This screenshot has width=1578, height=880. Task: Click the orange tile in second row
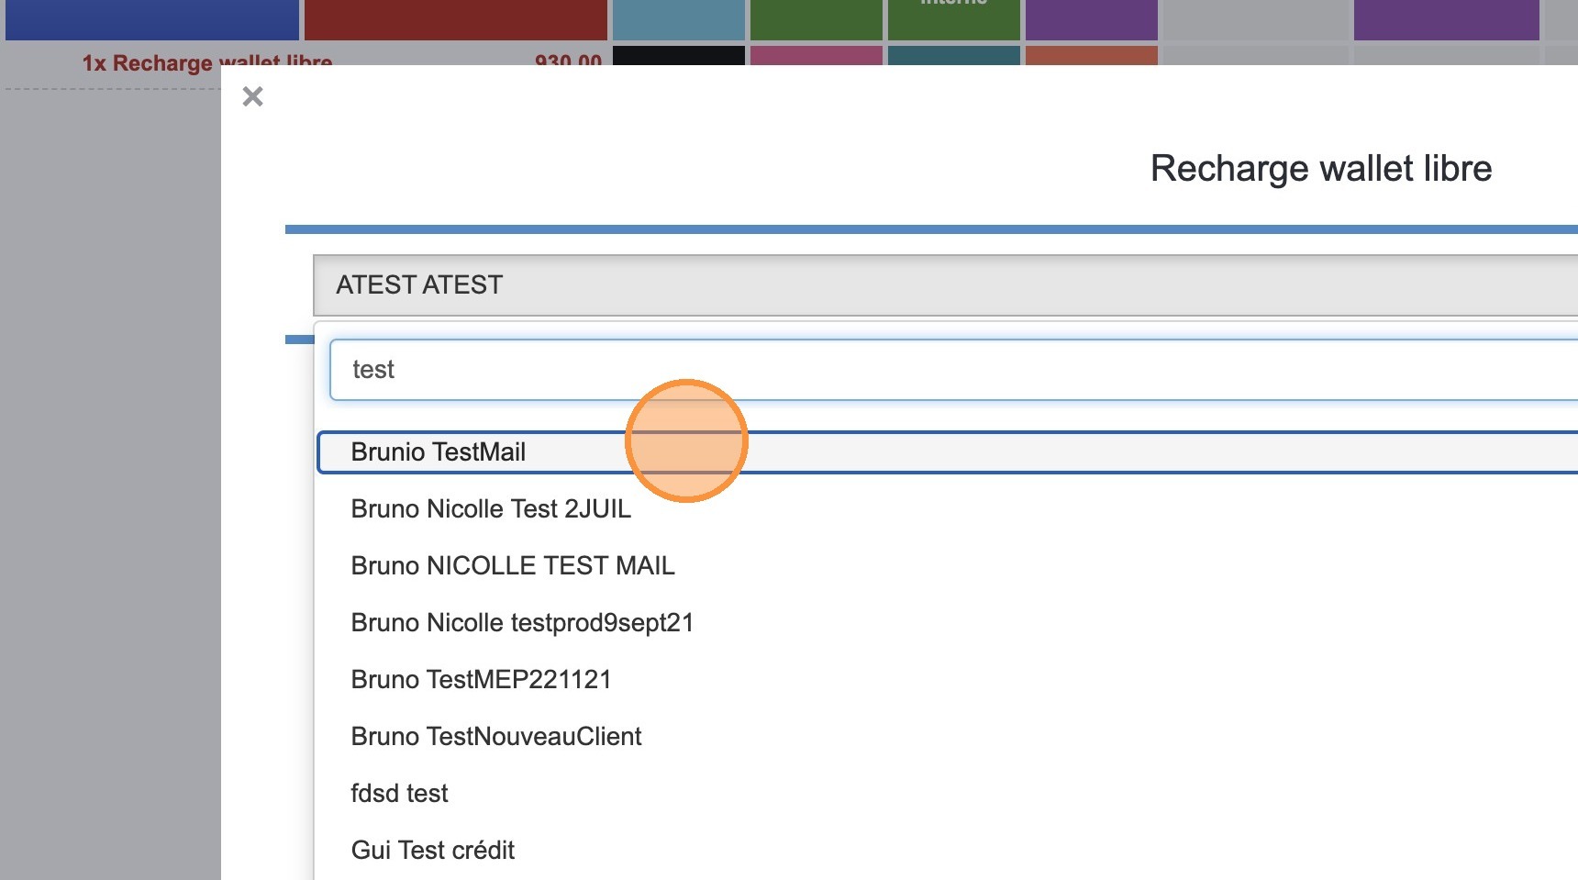[x=1092, y=56]
